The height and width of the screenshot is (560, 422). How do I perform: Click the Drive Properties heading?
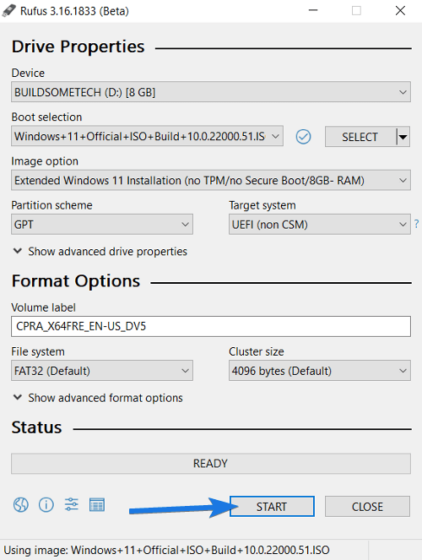tap(78, 46)
